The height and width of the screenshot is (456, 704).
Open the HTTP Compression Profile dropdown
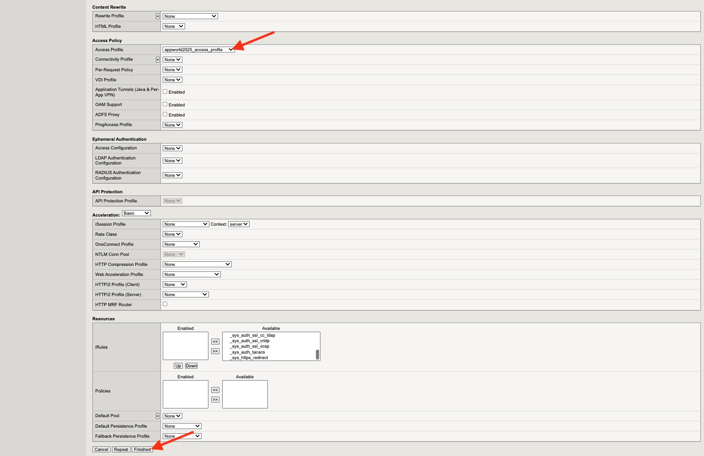tap(197, 265)
